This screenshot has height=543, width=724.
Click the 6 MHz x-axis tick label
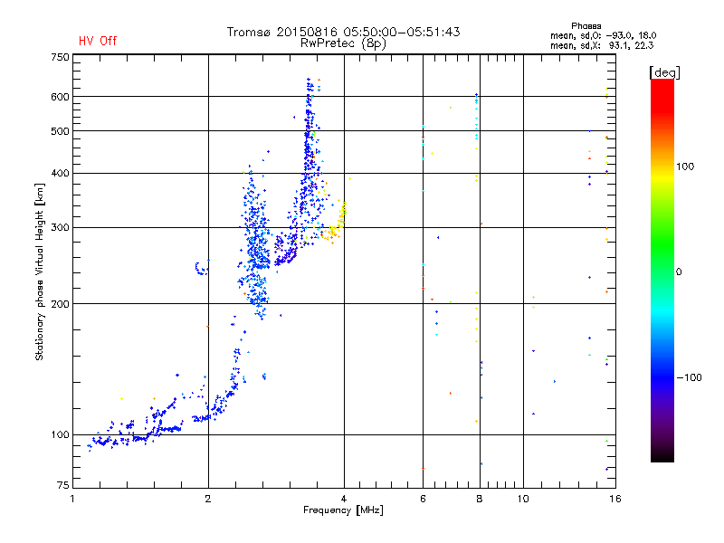(423, 499)
